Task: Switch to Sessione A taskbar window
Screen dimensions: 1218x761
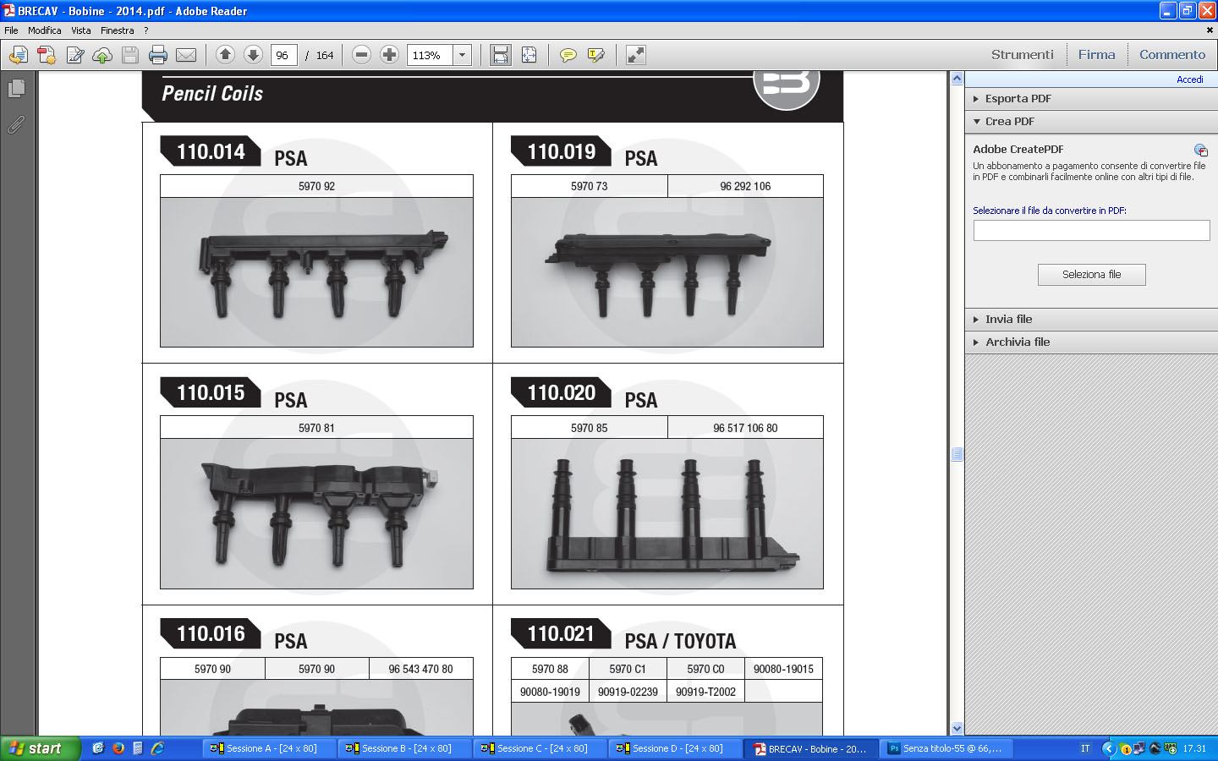Action: (x=269, y=748)
